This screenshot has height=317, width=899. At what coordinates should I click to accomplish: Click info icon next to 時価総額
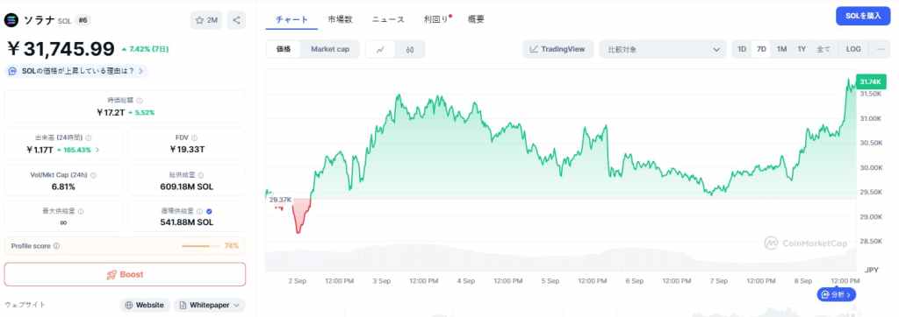point(140,101)
